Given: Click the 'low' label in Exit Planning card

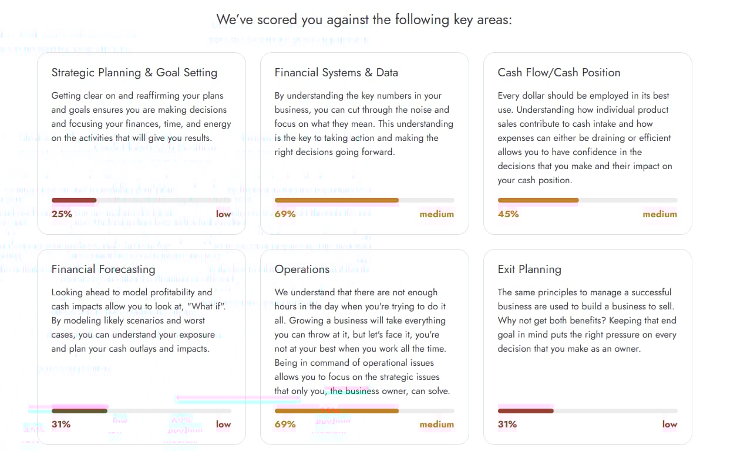Looking at the screenshot, I should 669,424.
